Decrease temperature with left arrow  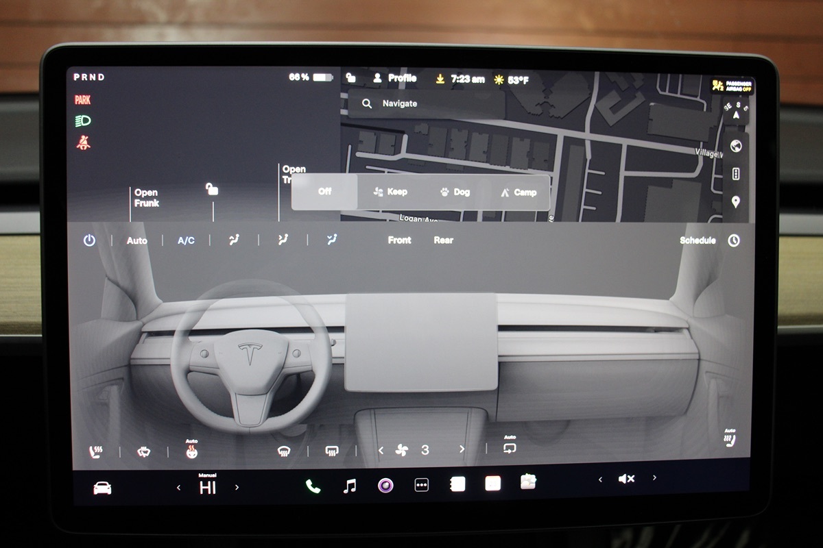coord(179,488)
